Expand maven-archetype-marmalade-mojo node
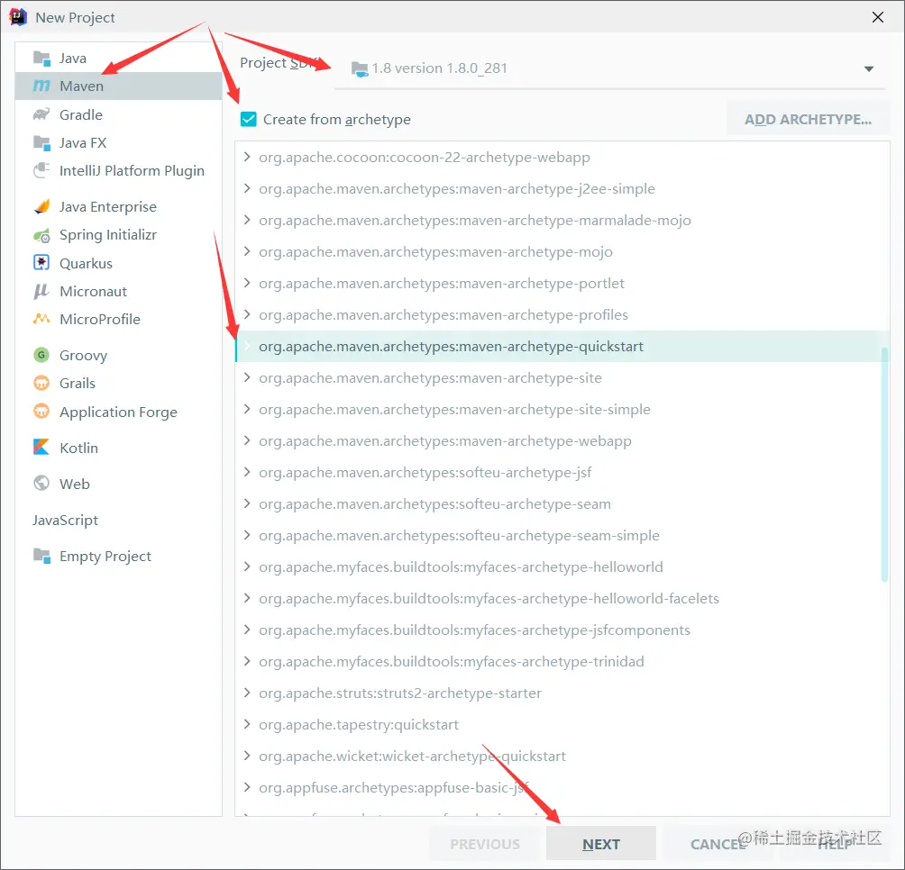Image resolution: width=905 pixels, height=870 pixels. click(x=247, y=220)
